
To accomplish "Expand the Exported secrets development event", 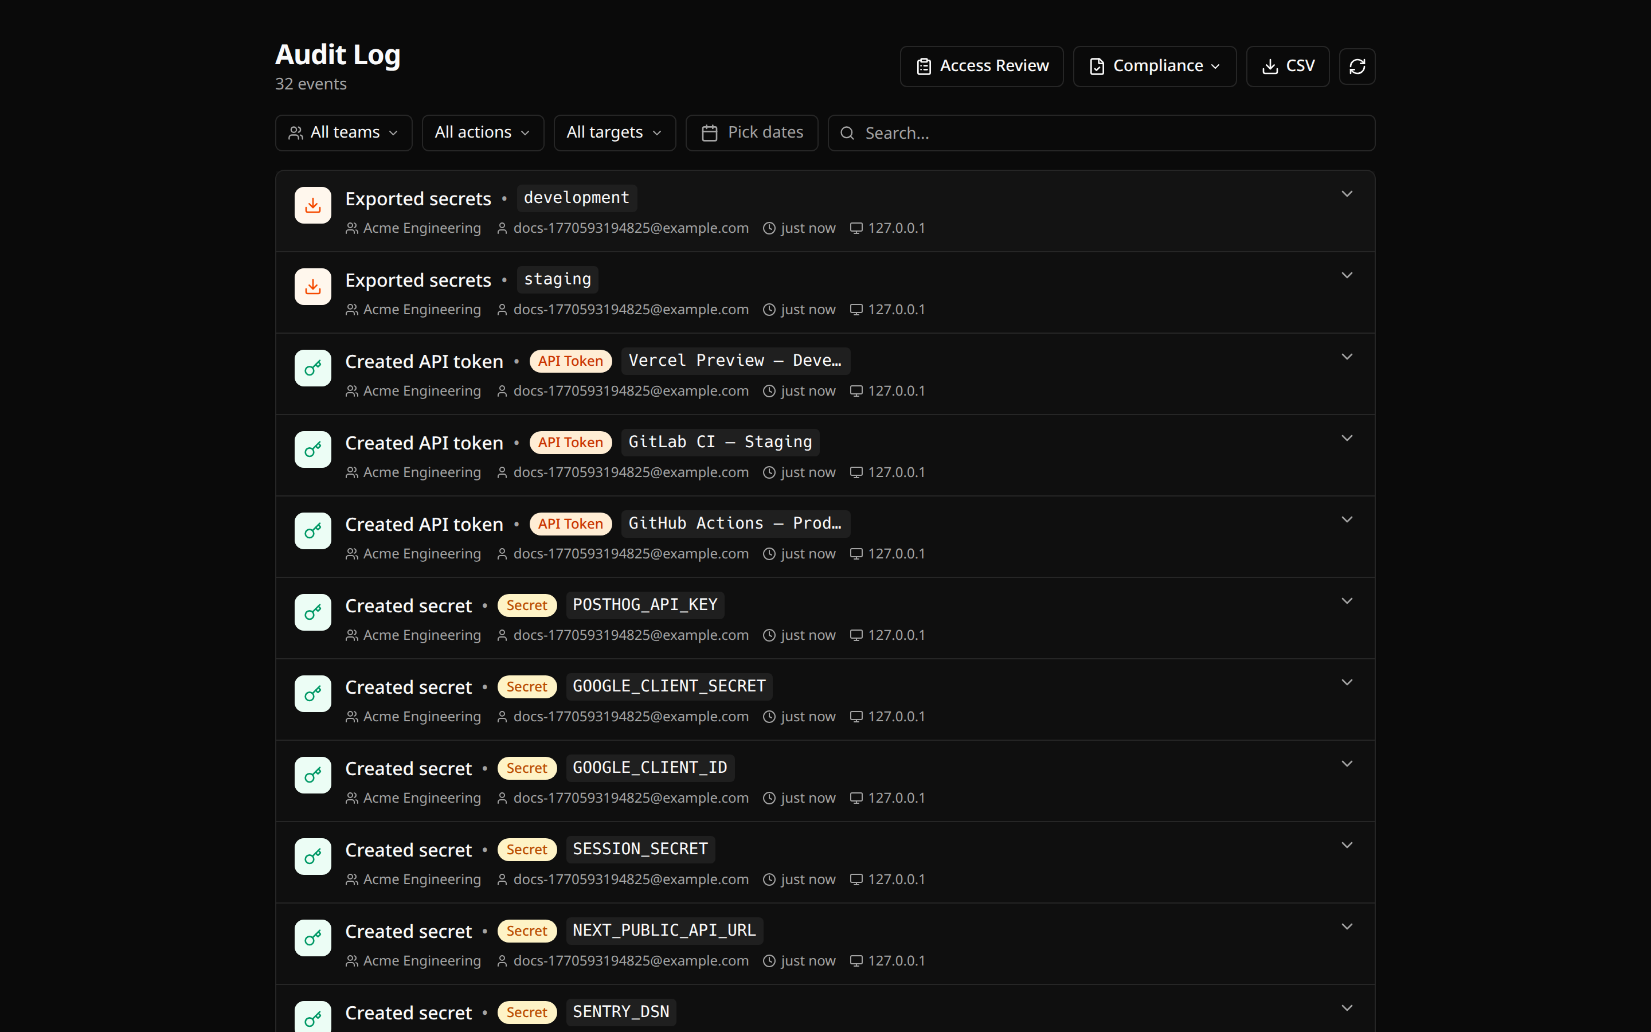I will [x=1347, y=193].
